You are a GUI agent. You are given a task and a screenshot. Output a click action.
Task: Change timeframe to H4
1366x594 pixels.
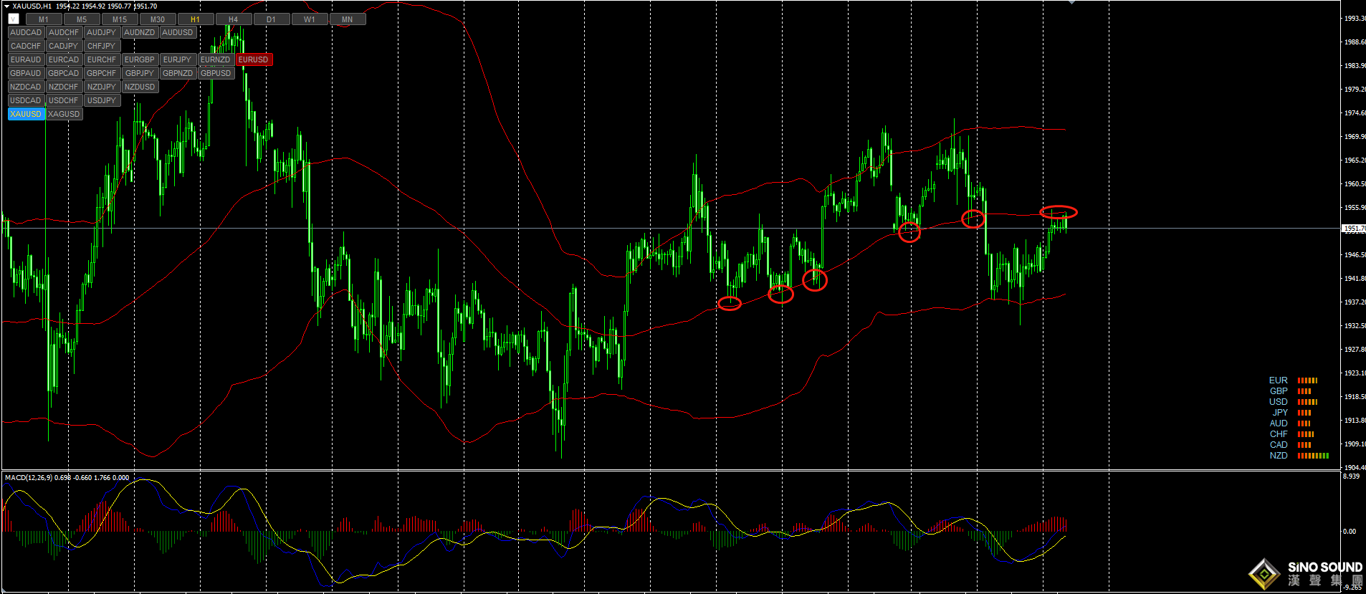point(233,19)
